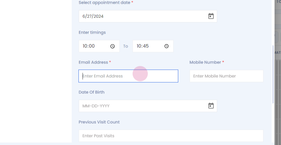The height and width of the screenshot is (145, 281).
Task: Open the Date Of Birth calendar icon
Action: click(211, 106)
